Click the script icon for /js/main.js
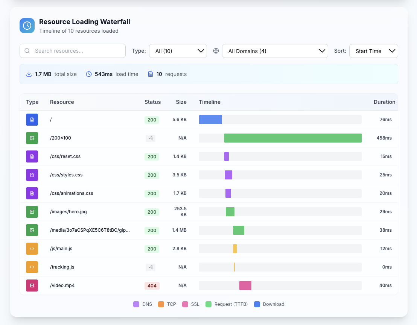This screenshot has height=325, width=417. [32, 249]
